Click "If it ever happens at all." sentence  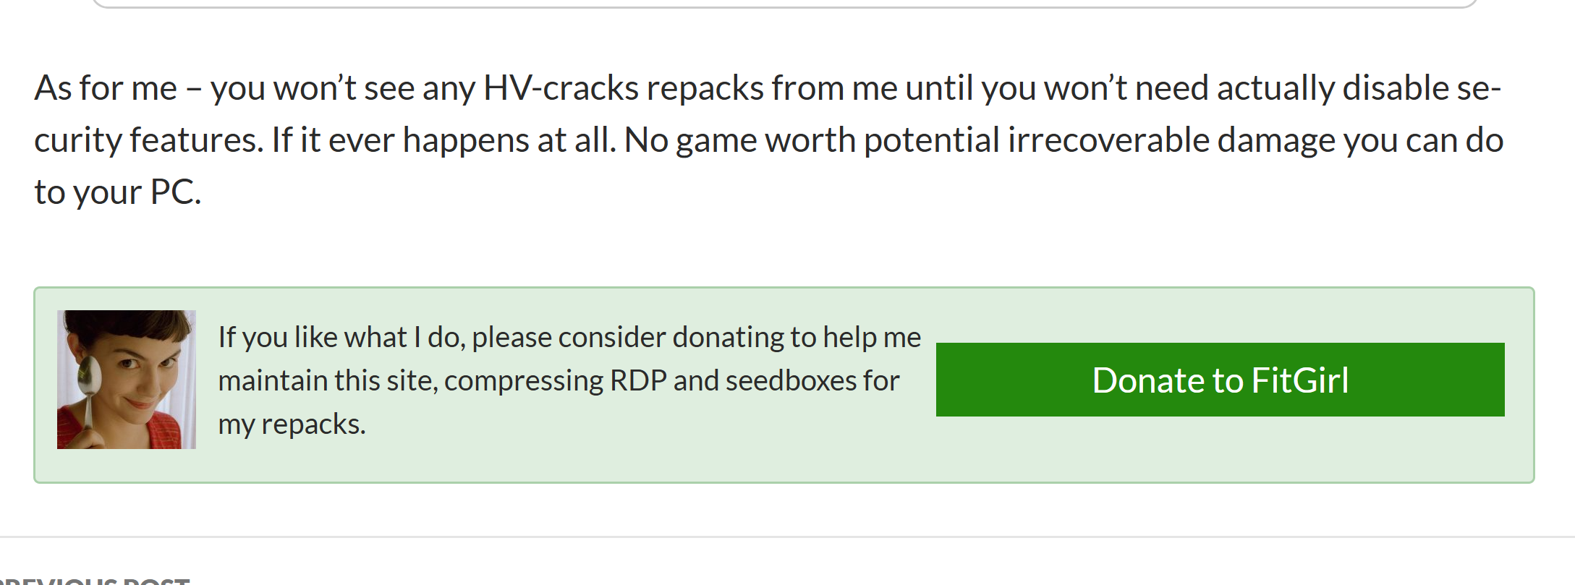click(x=443, y=140)
